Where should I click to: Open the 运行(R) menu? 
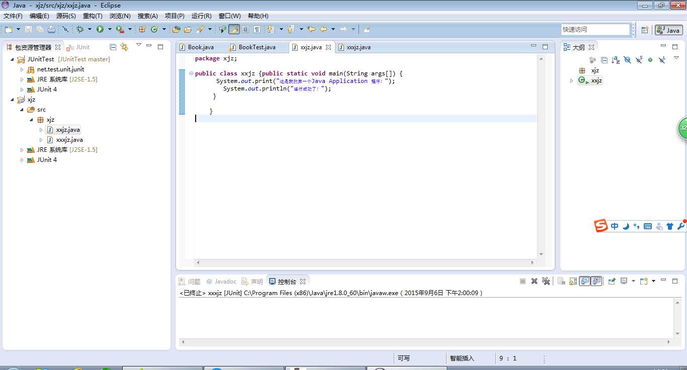point(201,16)
